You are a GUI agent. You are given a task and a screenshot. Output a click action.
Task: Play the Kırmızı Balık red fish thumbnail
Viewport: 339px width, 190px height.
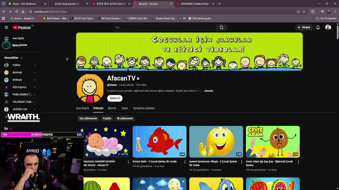pos(159,142)
